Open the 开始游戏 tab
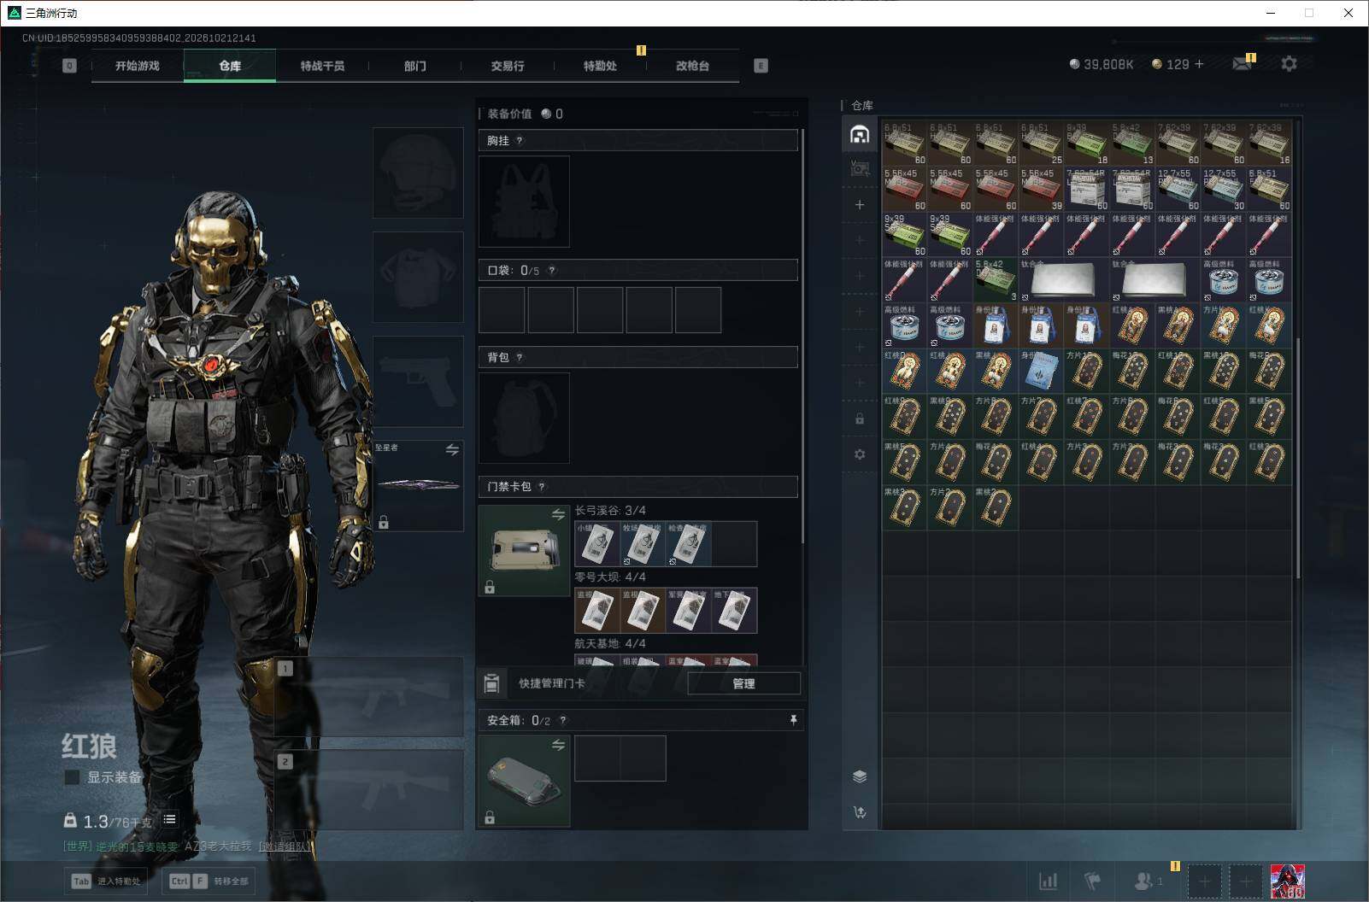The image size is (1369, 902). [138, 66]
